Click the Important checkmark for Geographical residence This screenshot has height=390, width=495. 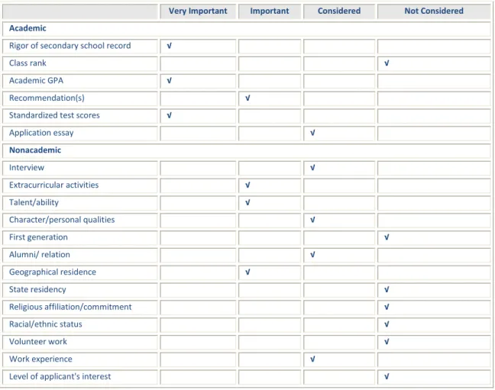click(247, 272)
